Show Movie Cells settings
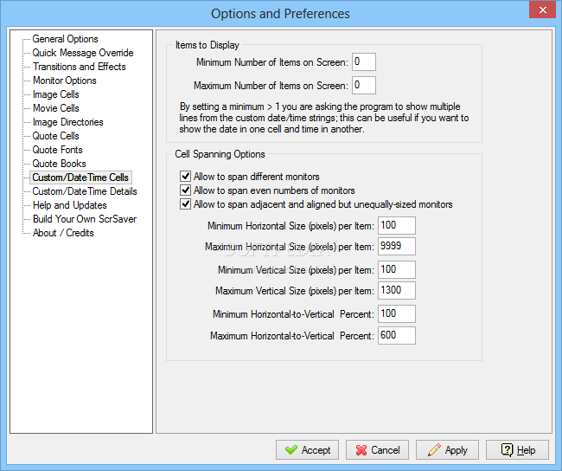Image resolution: width=562 pixels, height=471 pixels. tap(56, 108)
